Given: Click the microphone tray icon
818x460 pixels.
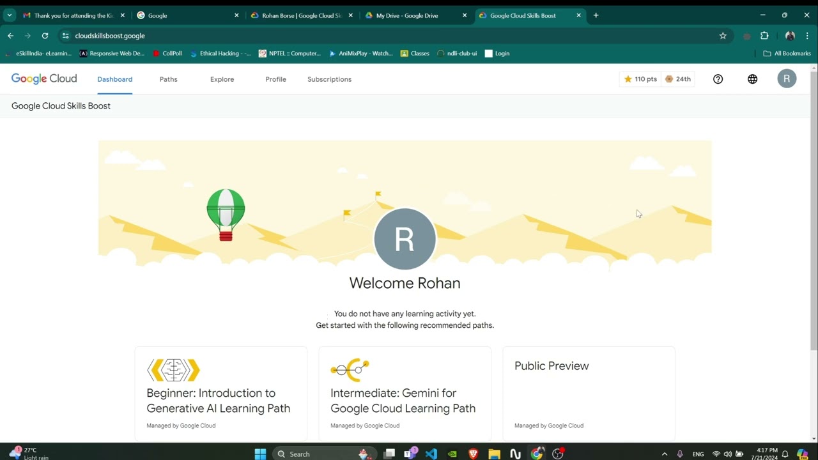Looking at the screenshot, I should coord(680,454).
